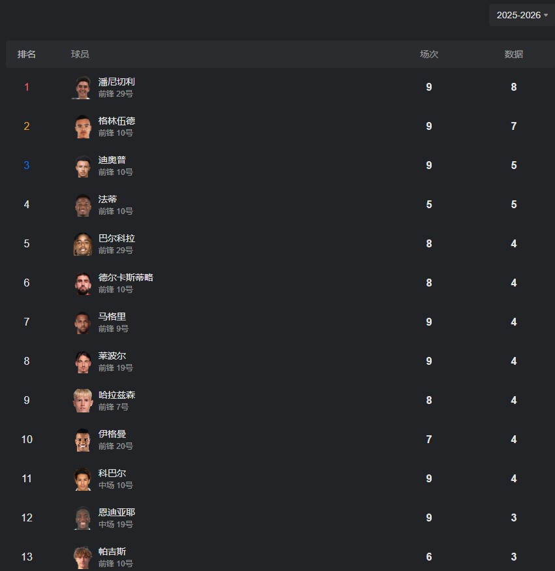Open 科巴尔 player profile link
This screenshot has width=555, height=571.
coord(112,473)
